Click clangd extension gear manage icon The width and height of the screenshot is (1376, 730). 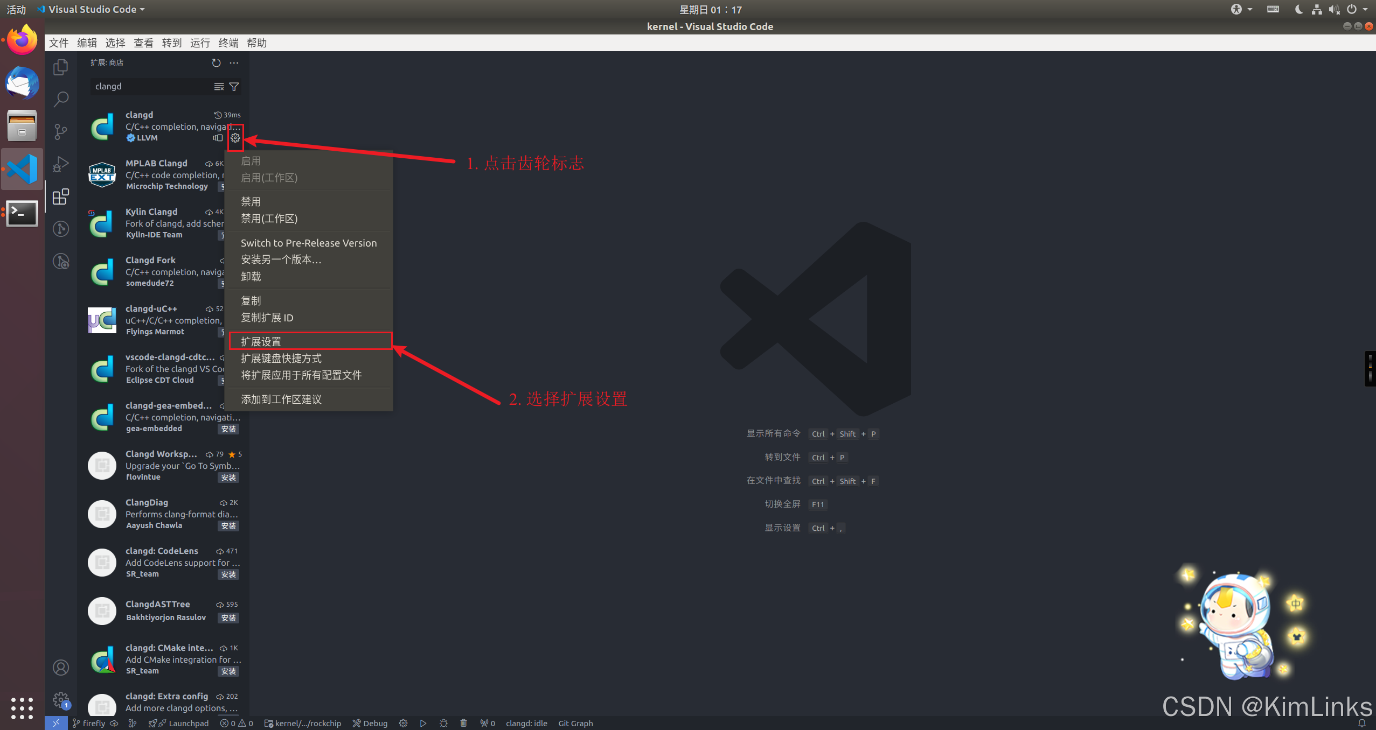(235, 138)
